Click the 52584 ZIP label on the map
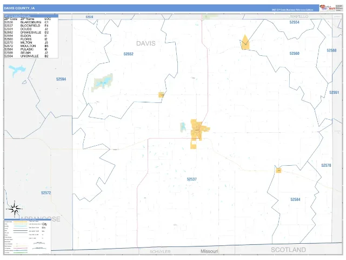346x260 pixels. (x=295, y=199)
